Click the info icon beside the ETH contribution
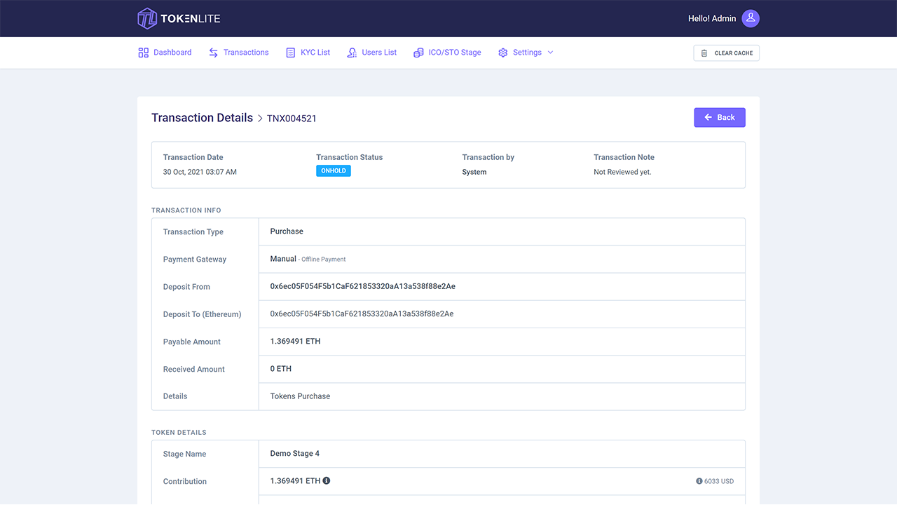The image size is (897, 505). (326, 481)
